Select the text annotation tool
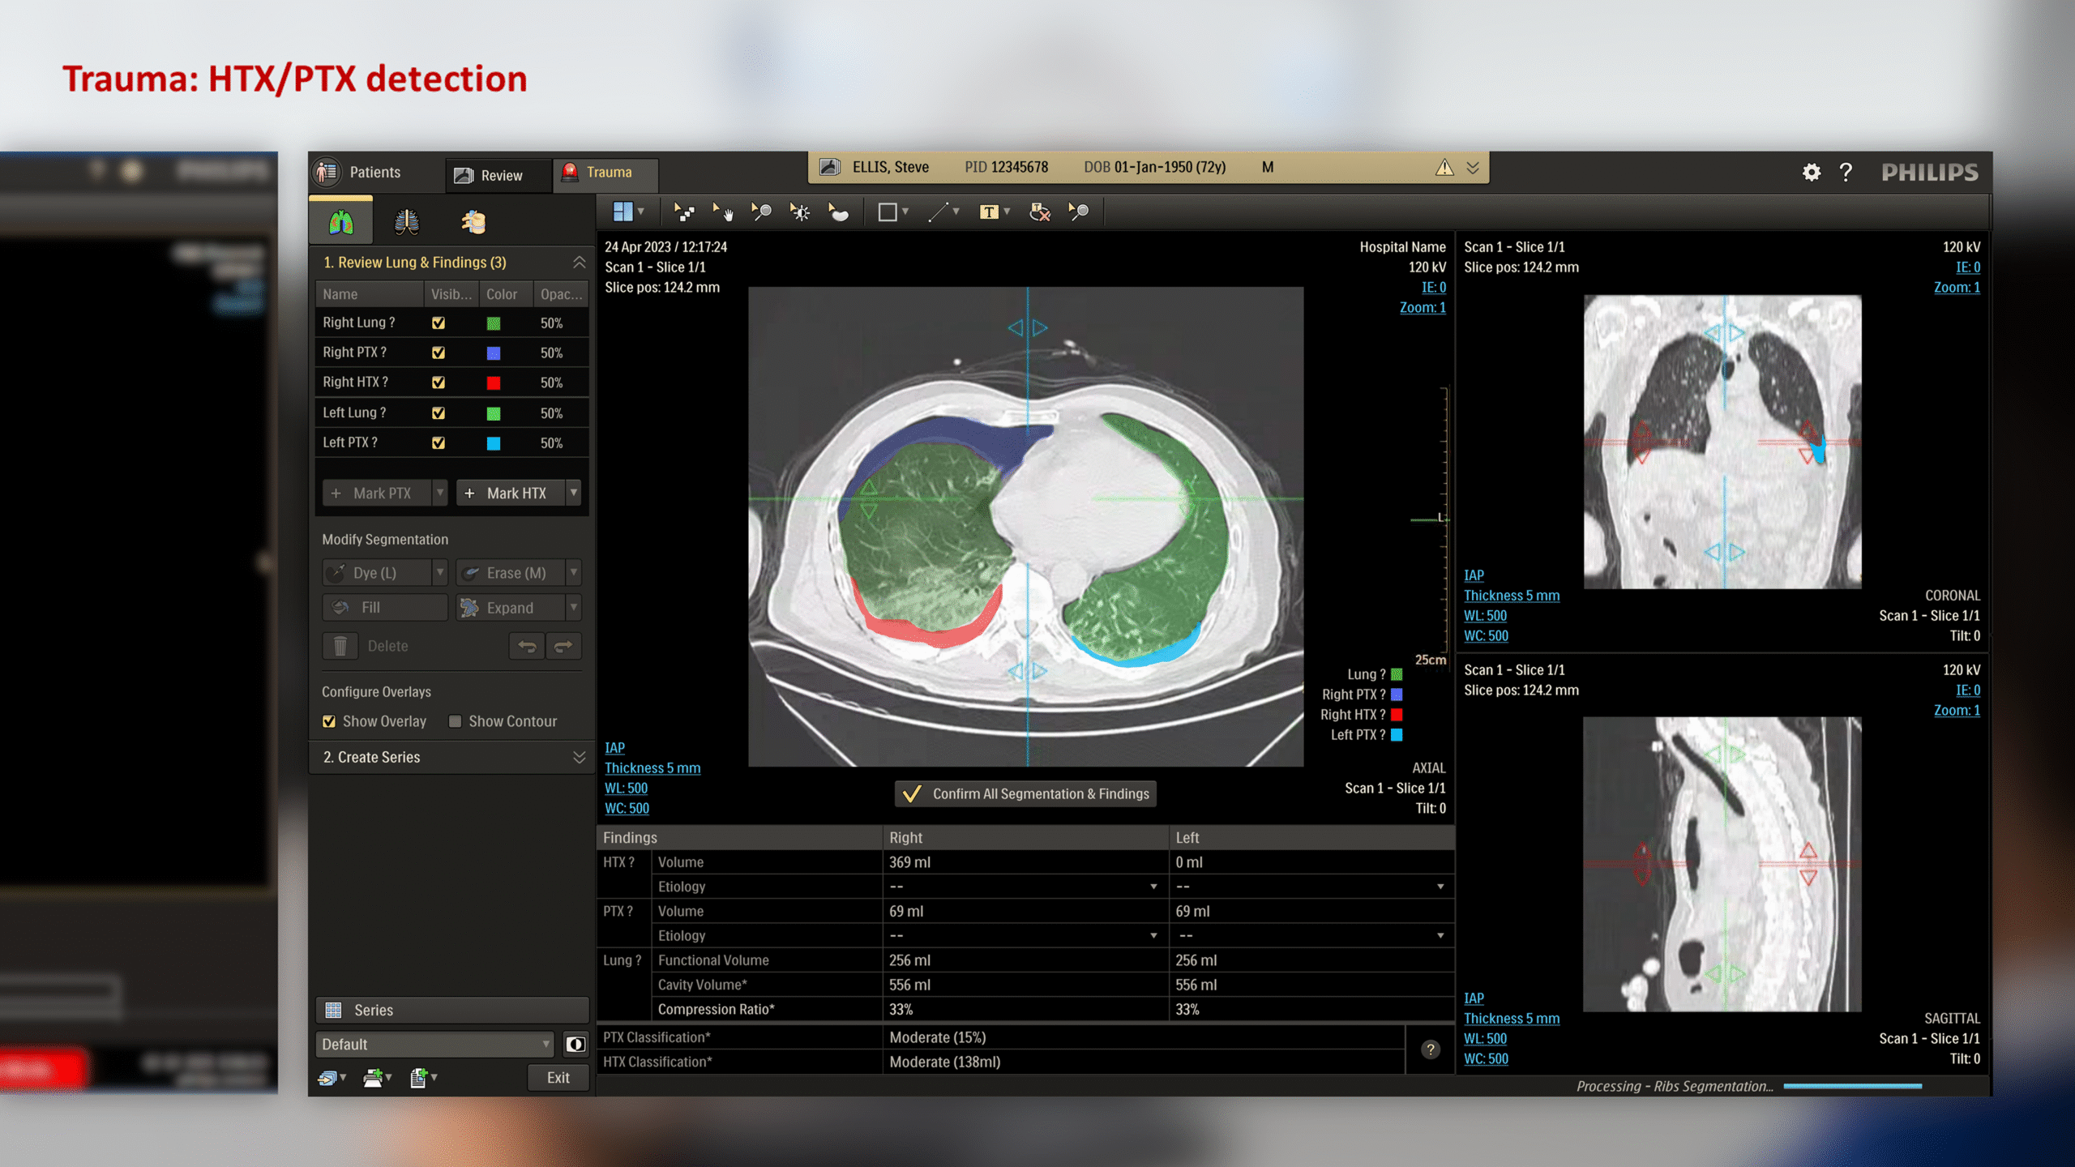The height and width of the screenshot is (1167, 2075). pos(988,212)
